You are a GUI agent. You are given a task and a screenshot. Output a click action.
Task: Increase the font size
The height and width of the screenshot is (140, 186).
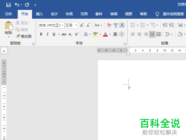click(x=82, y=25)
